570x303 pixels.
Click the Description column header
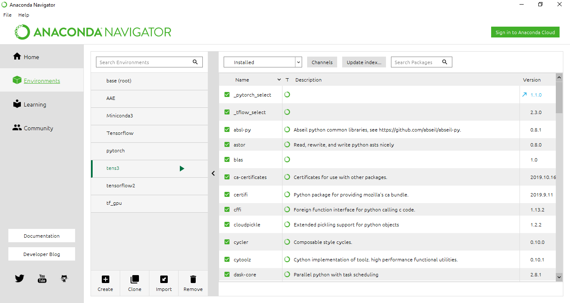coord(308,80)
